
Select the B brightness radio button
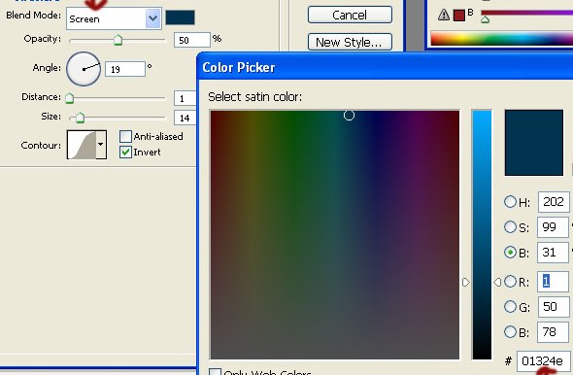click(510, 253)
